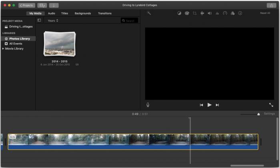280x168 pixels.
Task: Click the horizontal timeline scrollbar
Action: (x=247, y=166)
